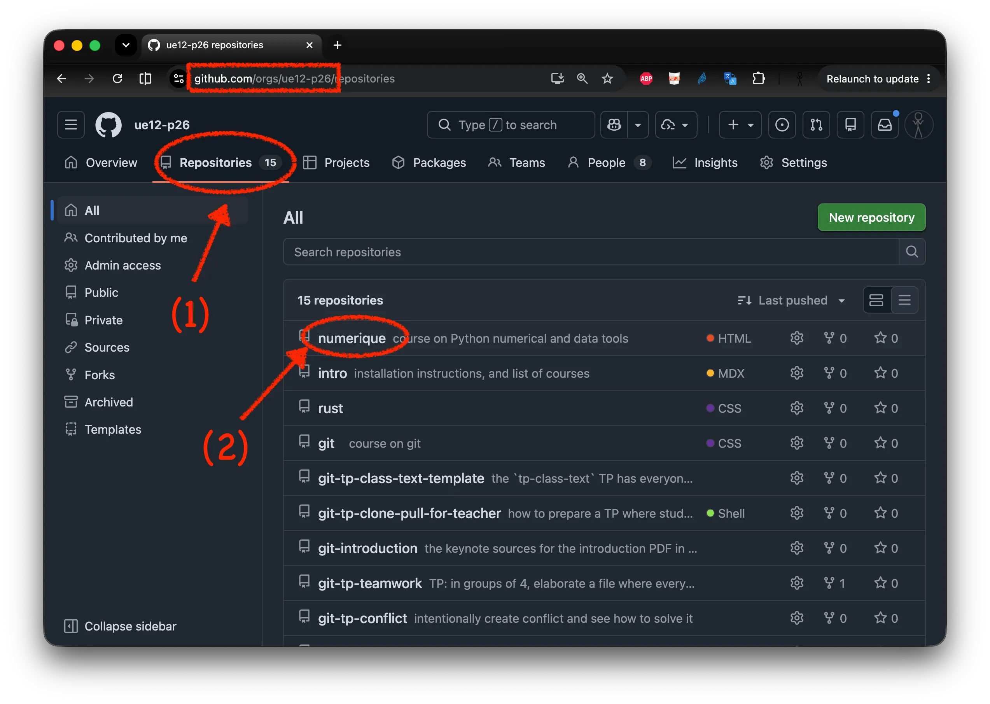Go back in browser history

pos(61,79)
